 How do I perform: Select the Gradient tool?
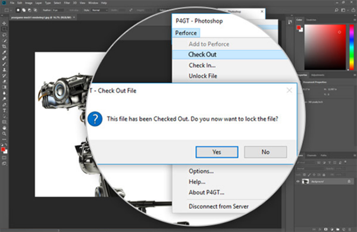[x=4, y=87]
